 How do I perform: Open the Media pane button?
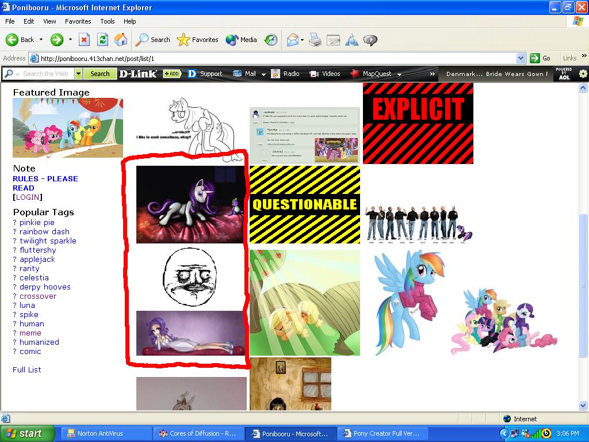(x=241, y=40)
